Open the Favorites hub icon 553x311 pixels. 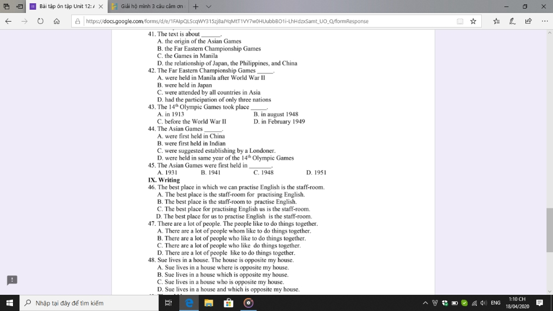497,21
